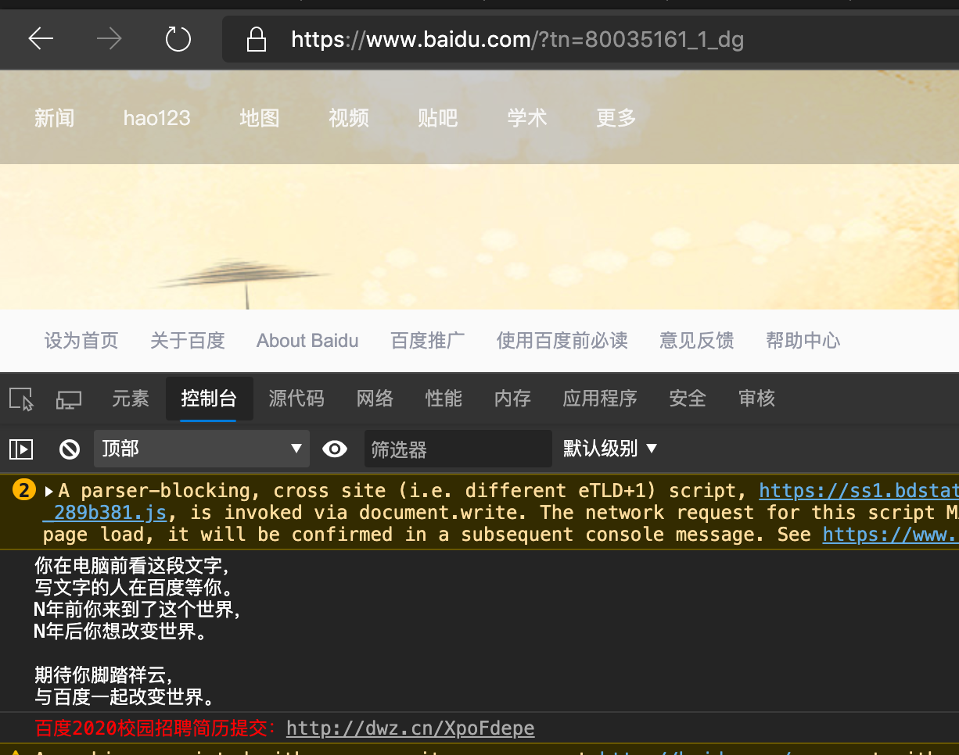The width and height of the screenshot is (959, 755).
Task: Click 使用百度前必读 footer link
Action: [x=562, y=341]
